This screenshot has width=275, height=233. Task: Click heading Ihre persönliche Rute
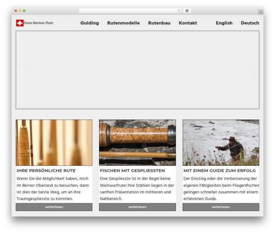[46, 171]
